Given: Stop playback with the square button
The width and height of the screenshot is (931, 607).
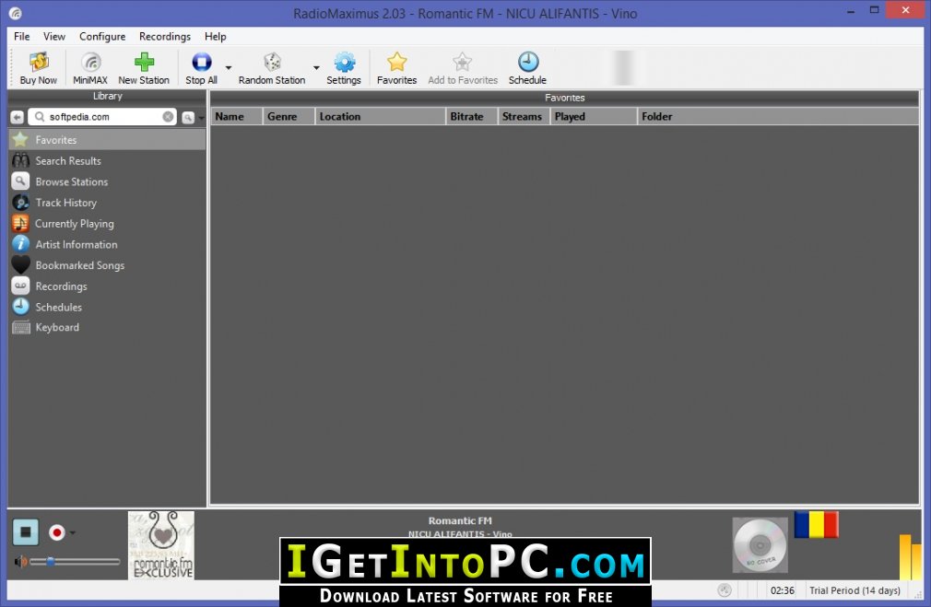Looking at the screenshot, I should (x=26, y=531).
